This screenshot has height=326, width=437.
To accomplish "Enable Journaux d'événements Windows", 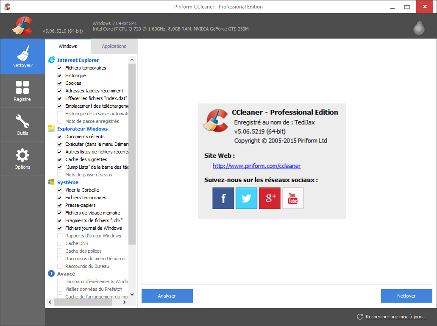I will 60,281.
